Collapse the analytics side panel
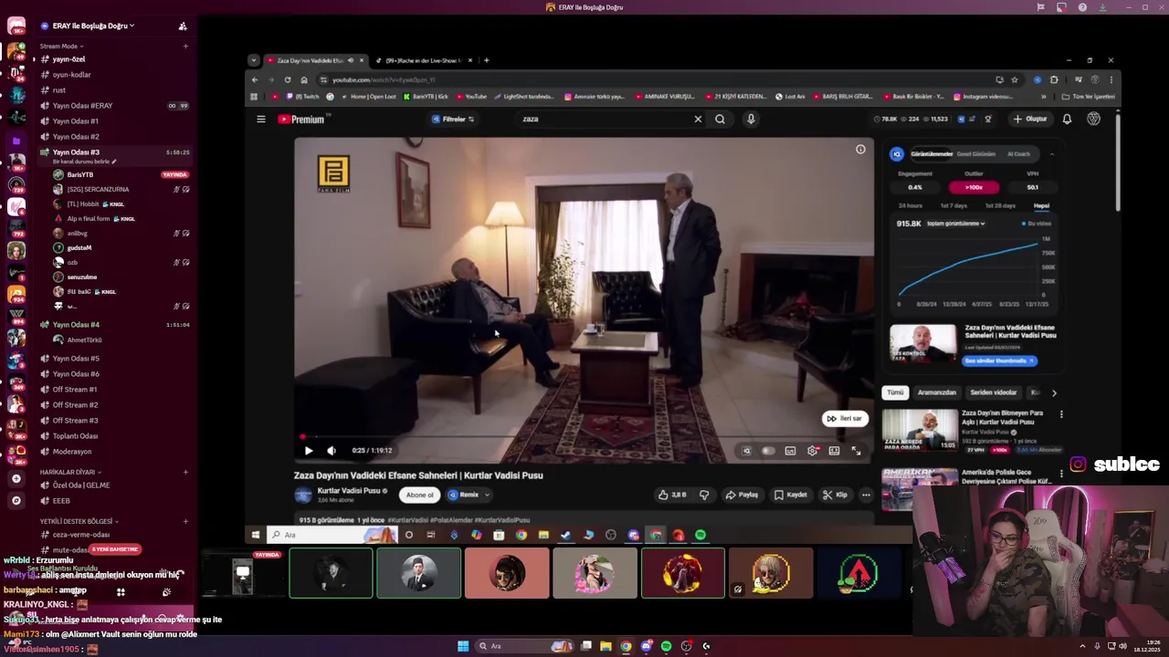The width and height of the screenshot is (1169, 657). pos(1051,154)
